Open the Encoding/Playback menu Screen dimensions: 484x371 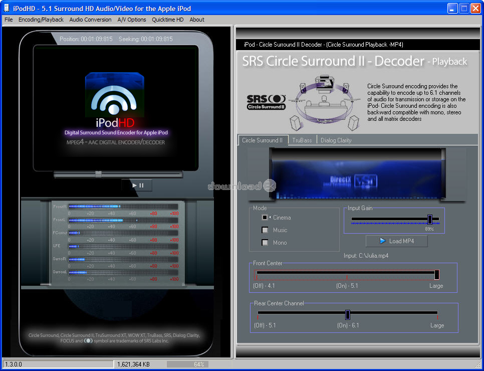(x=41, y=20)
